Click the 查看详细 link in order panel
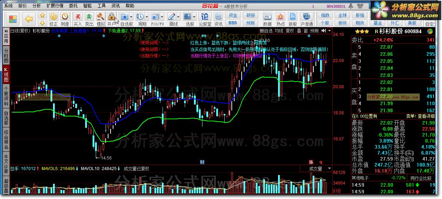442x199 pixels. coord(426,116)
